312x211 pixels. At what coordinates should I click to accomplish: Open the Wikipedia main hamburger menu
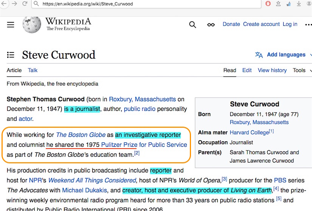point(11,25)
